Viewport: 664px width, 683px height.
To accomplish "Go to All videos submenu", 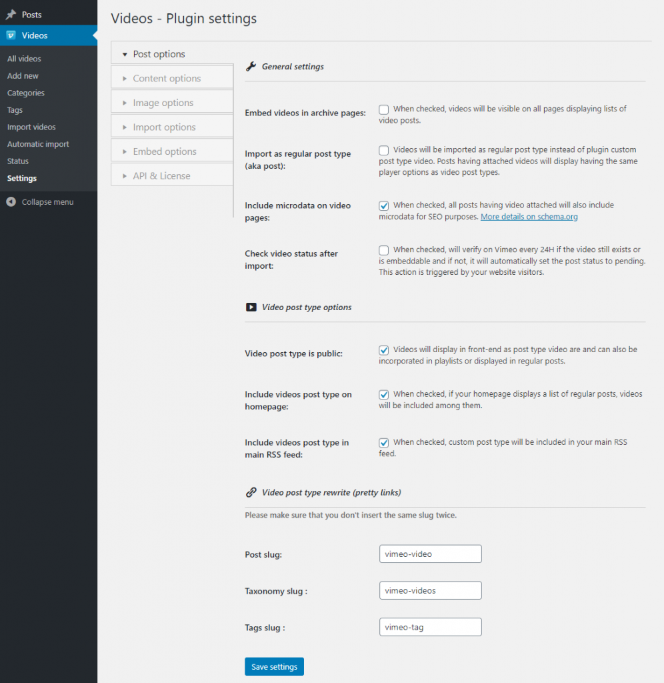I will tap(24, 59).
